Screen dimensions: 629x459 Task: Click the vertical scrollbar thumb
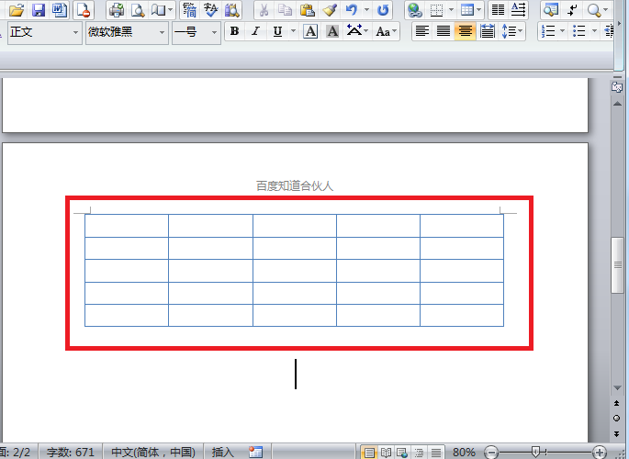(617, 265)
